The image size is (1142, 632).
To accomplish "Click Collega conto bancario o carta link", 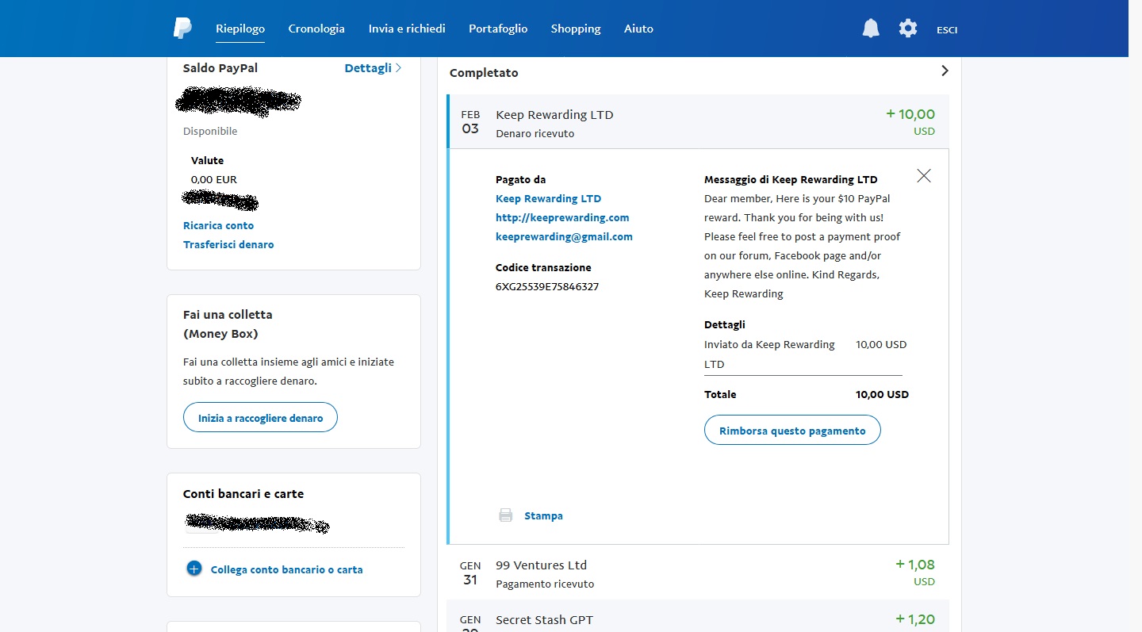I will (286, 569).
